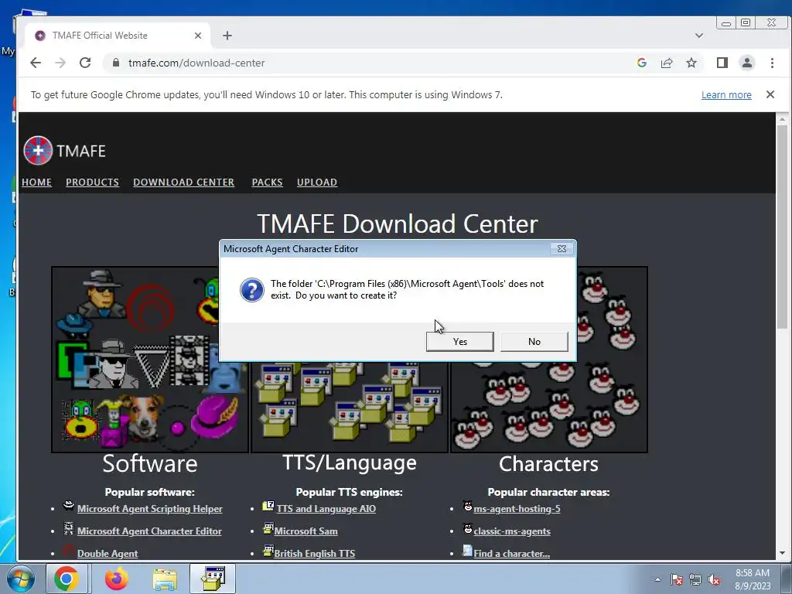
Task: Click the page scrollbar down arrow
Action: tap(782, 553)
